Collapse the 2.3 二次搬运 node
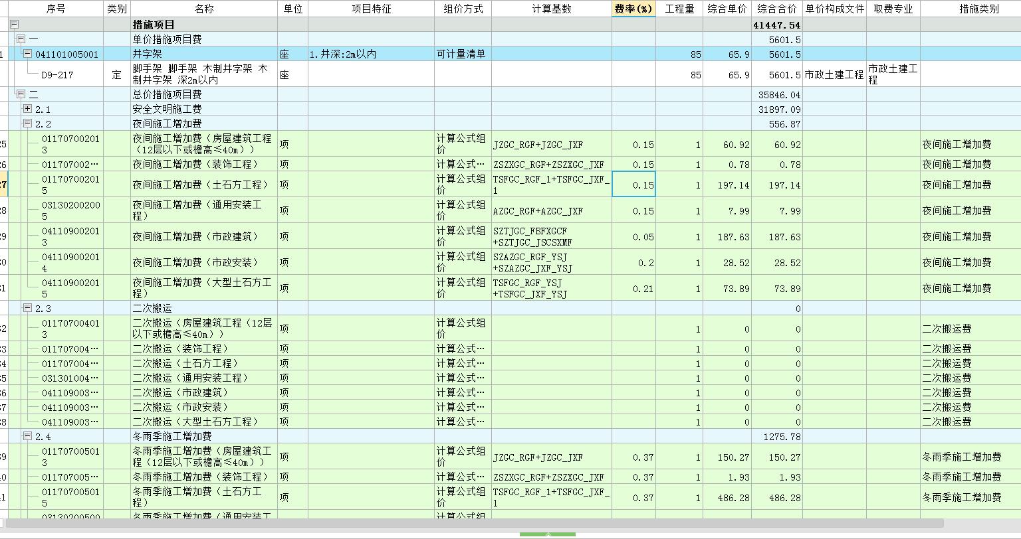 click(27, 308)
